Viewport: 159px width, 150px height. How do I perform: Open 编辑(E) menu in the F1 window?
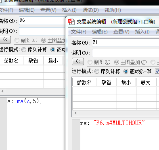pos(100,32)
